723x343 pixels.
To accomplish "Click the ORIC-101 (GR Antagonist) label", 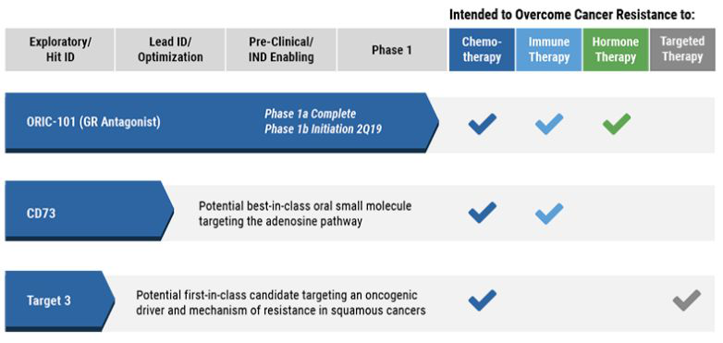I will 93,124.
